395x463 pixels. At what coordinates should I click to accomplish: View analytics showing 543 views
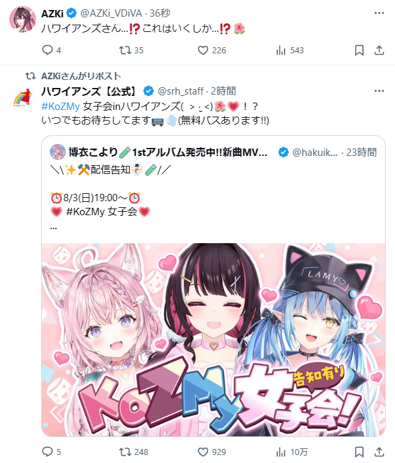click(290, 51)
